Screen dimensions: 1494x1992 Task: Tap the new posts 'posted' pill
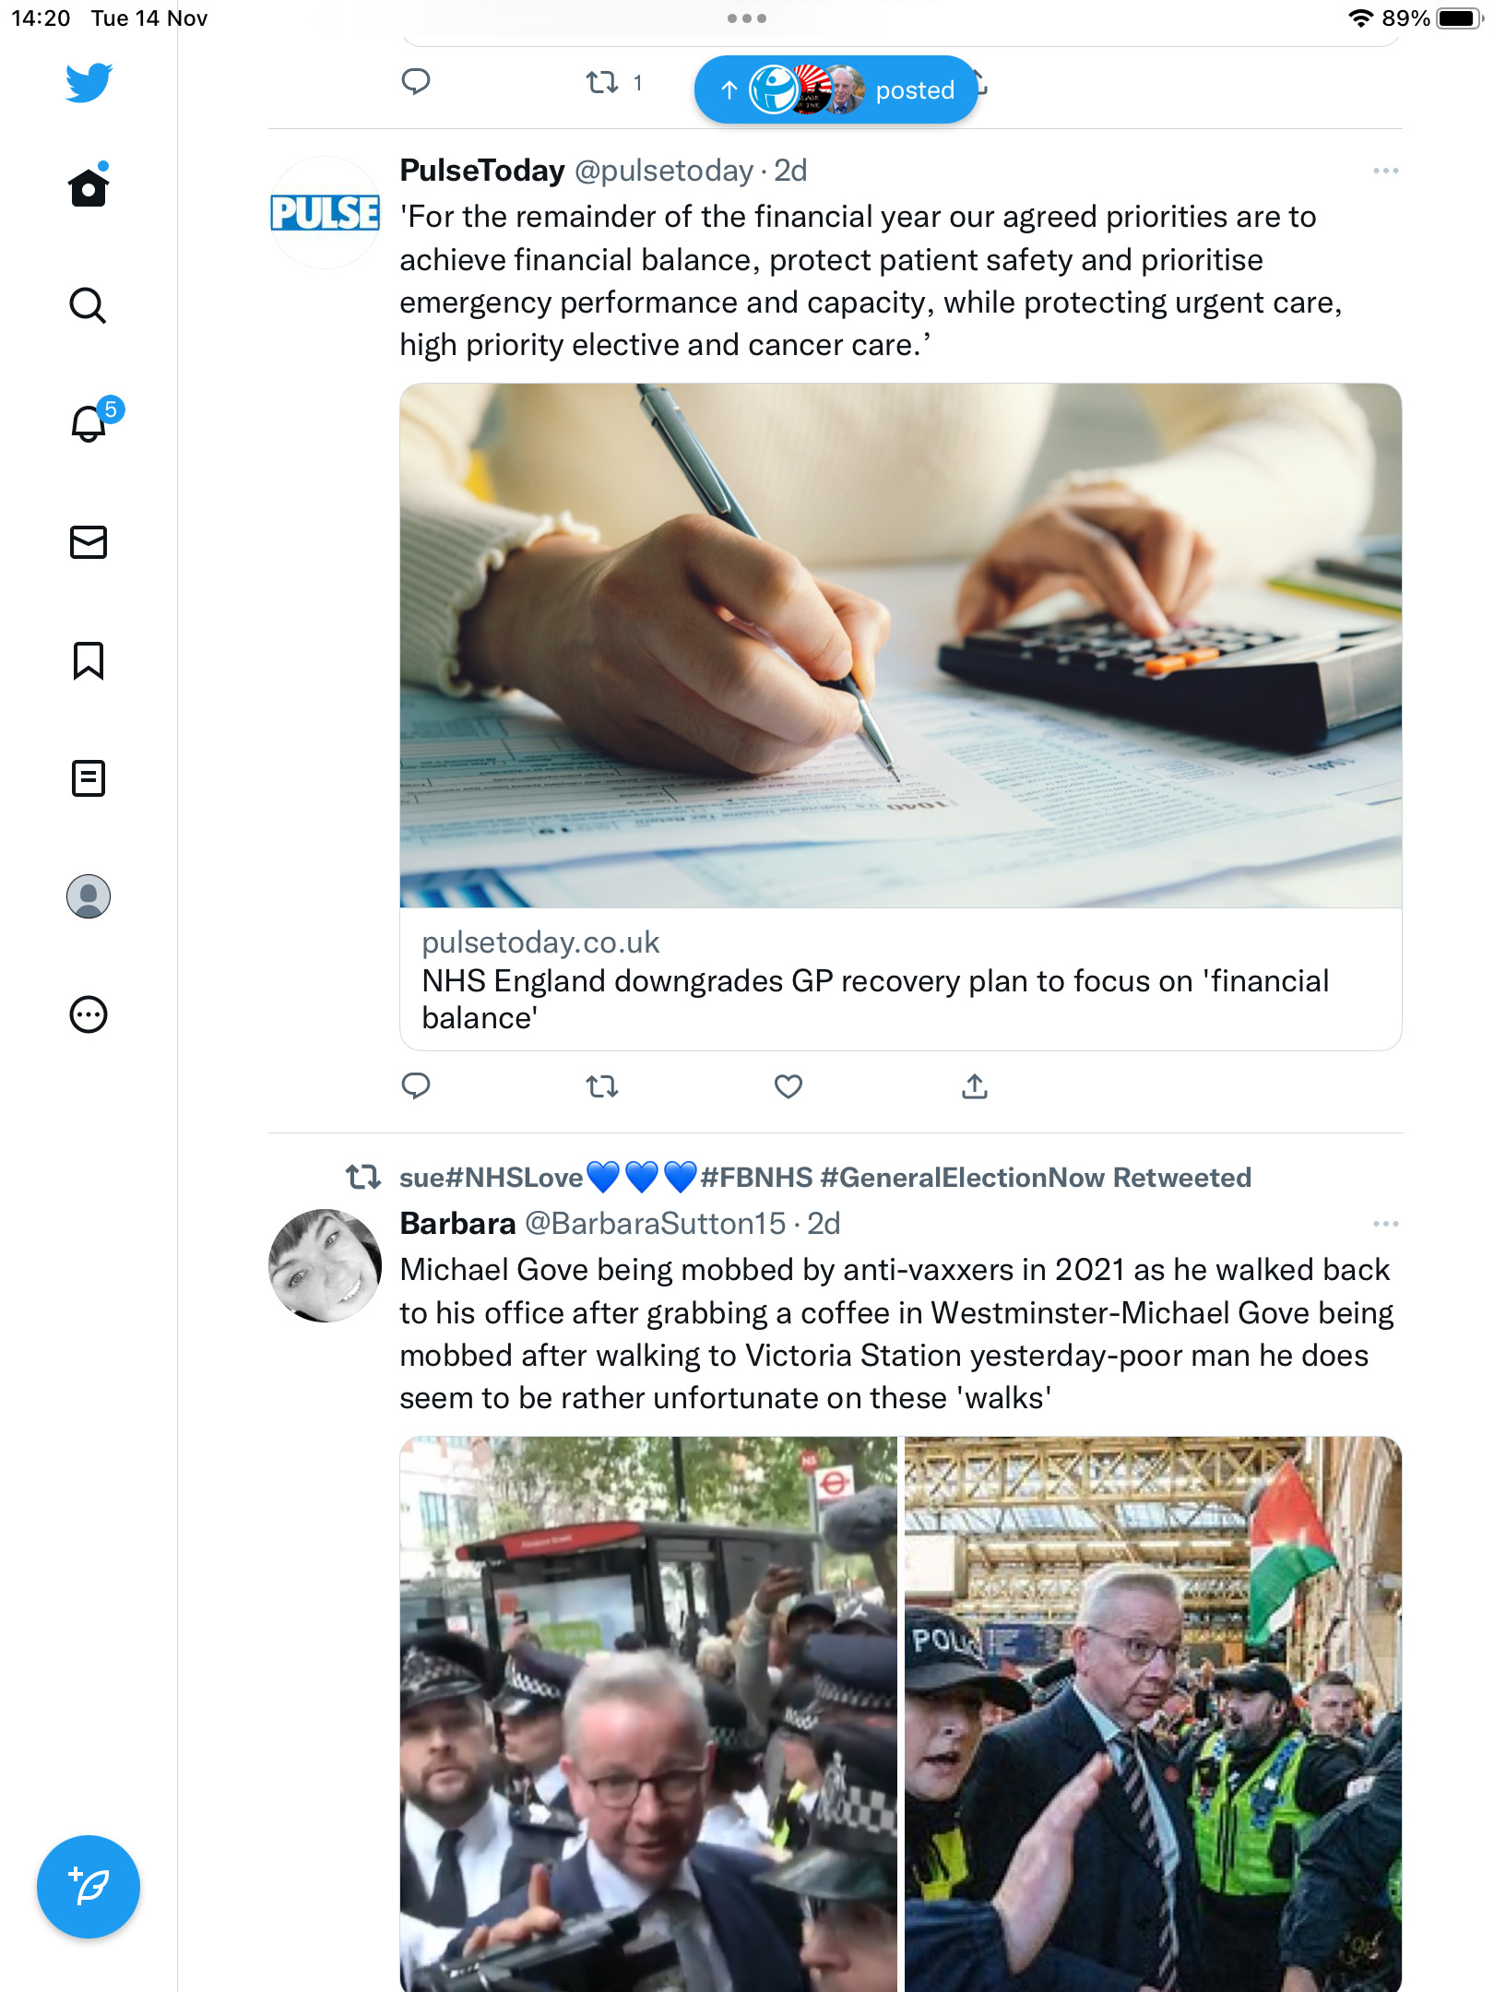[836, 89]
